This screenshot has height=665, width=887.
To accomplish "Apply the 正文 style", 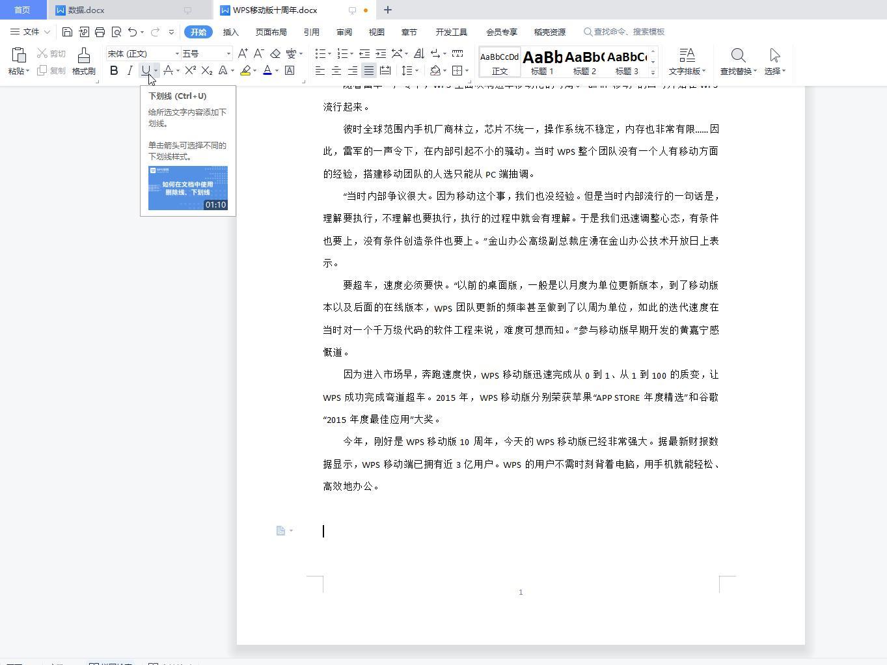I will (500, 62).
